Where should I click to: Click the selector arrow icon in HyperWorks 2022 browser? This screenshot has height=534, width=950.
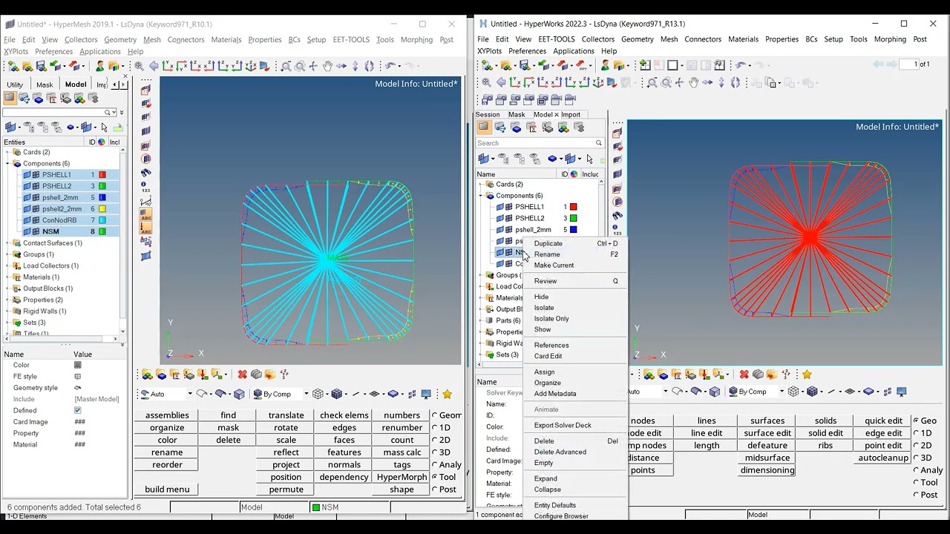point(590,159)
